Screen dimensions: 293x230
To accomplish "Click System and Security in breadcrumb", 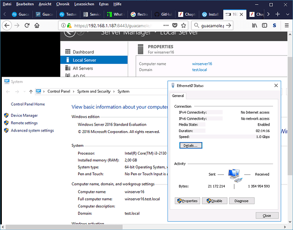I will (94, 92).
